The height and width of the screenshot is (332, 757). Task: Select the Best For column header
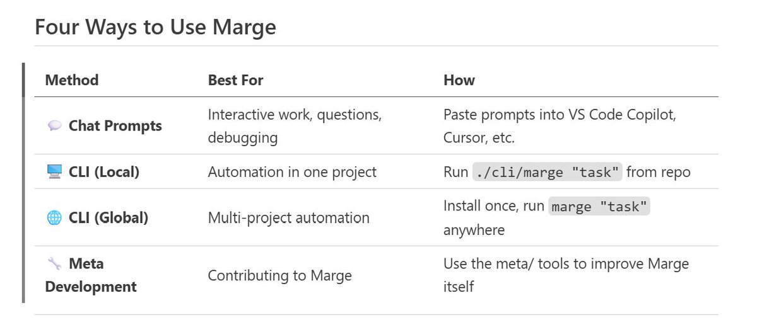tap(236, 80)
